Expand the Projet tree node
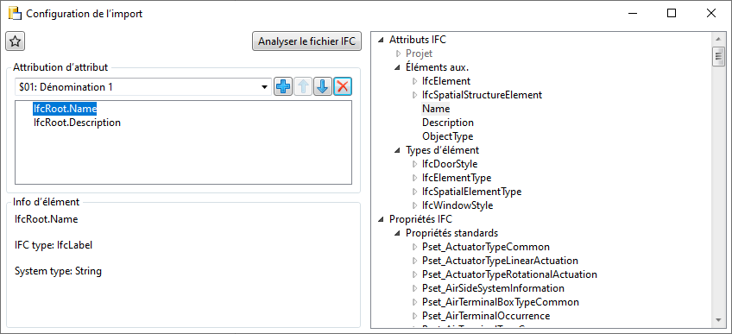Image resolution: width=732 pixels, height=334 pixels. (398, 54)
